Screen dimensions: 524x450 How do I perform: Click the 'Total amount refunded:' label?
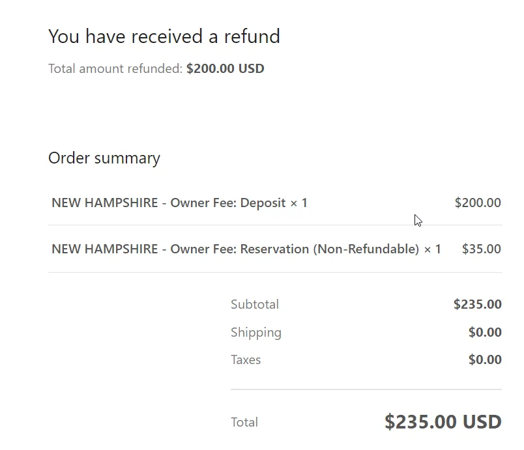point(115,68)
